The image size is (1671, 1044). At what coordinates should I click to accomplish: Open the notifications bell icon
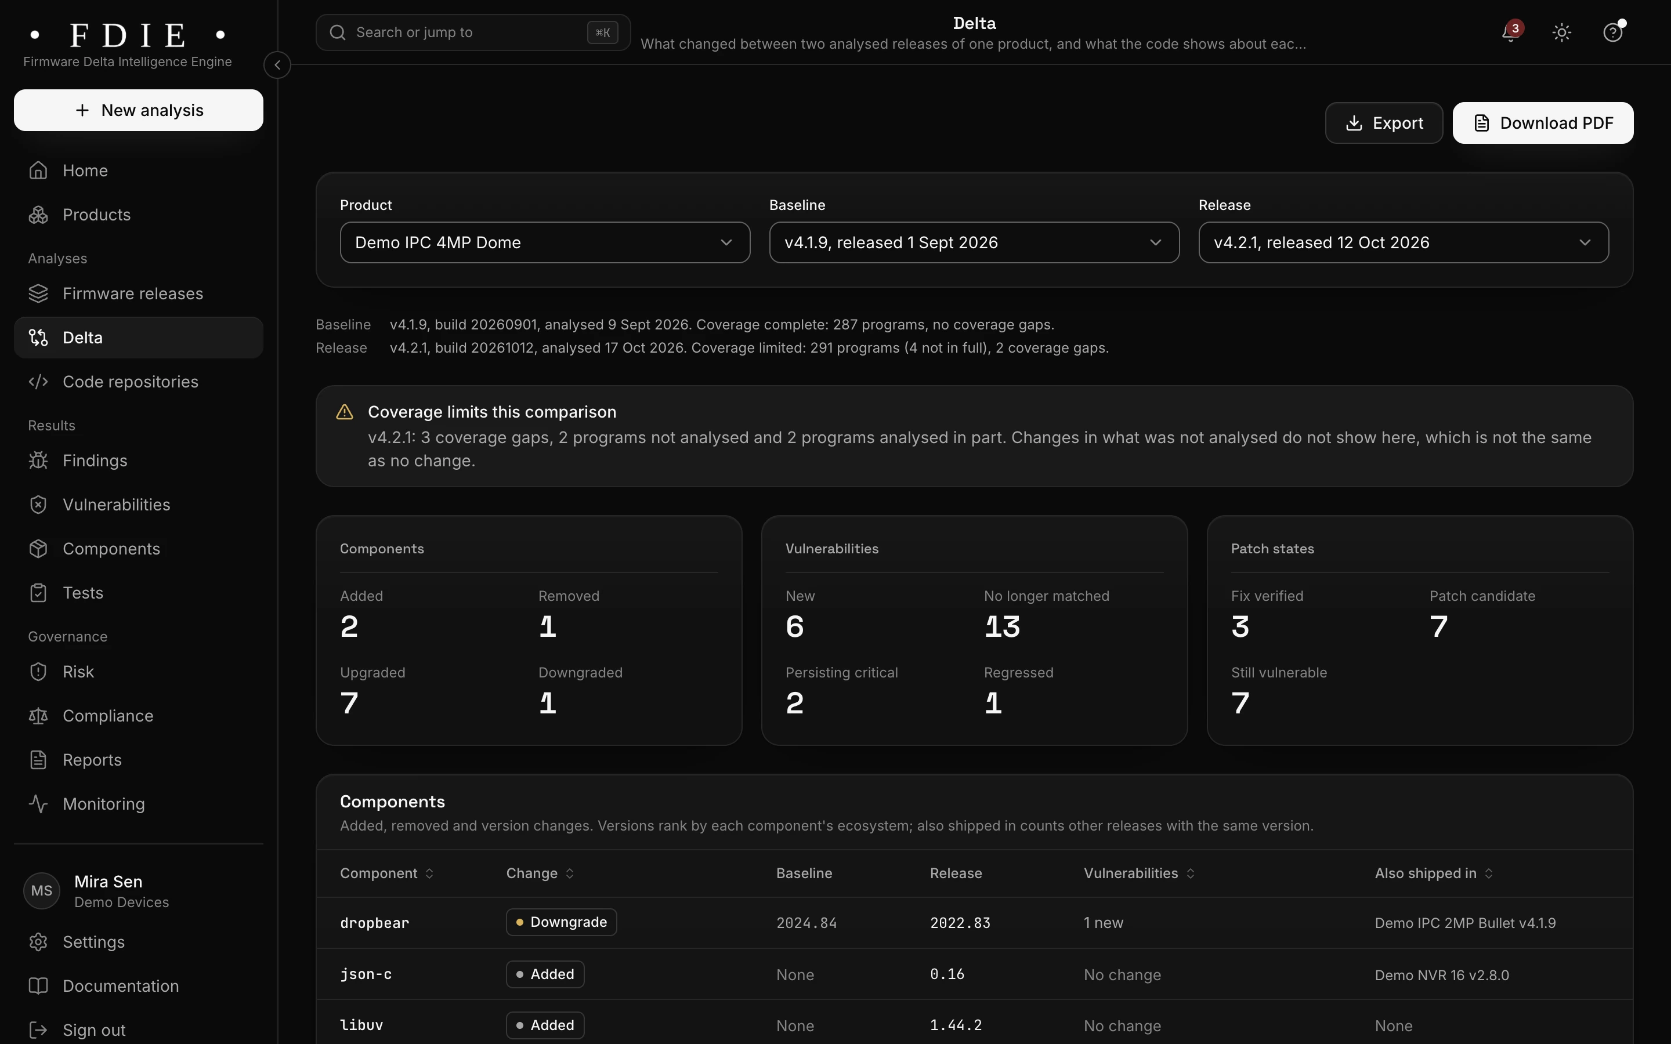tap(1511, 32)
